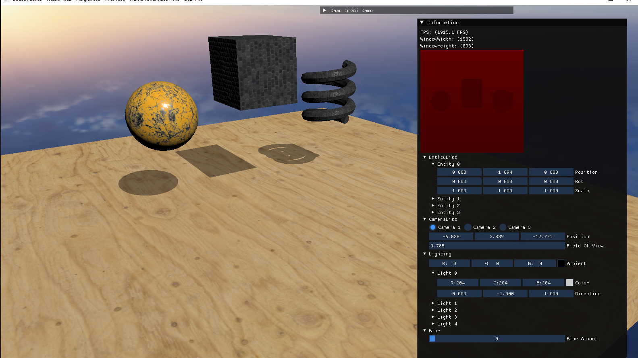Collapse the Blur section
The image size is (638, 358).
(425, 331)
